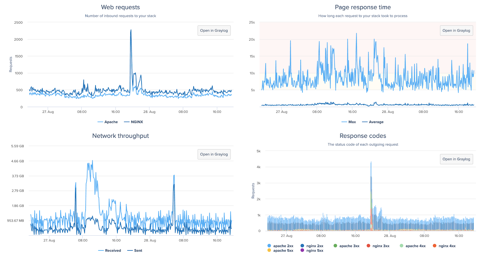Open Network throughput chart in Graylog
This screenshot has width=484, height=258.
point(214,154)
